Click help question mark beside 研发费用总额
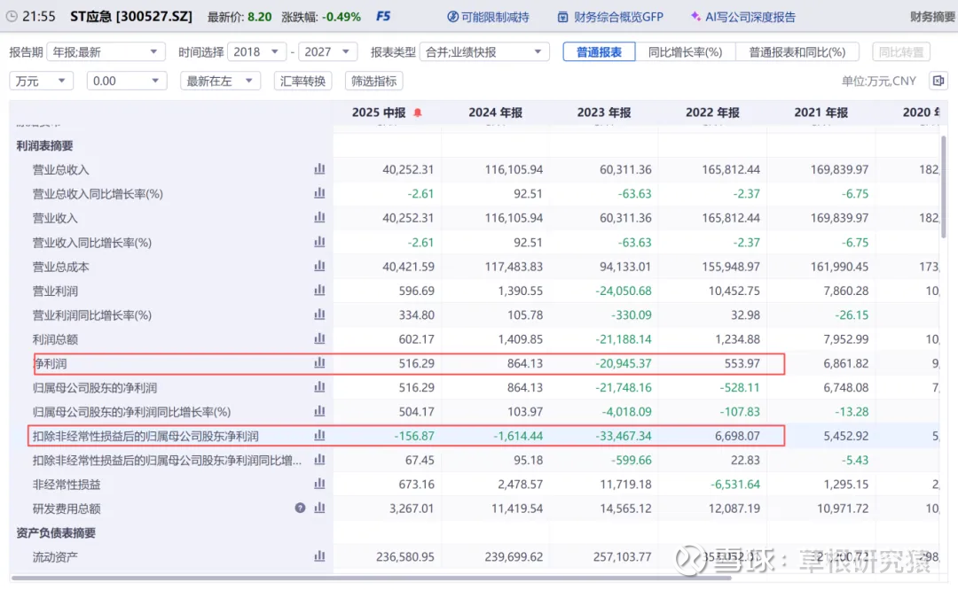The width and height of the screenshot is (958, 590). [x=300, y=508]
